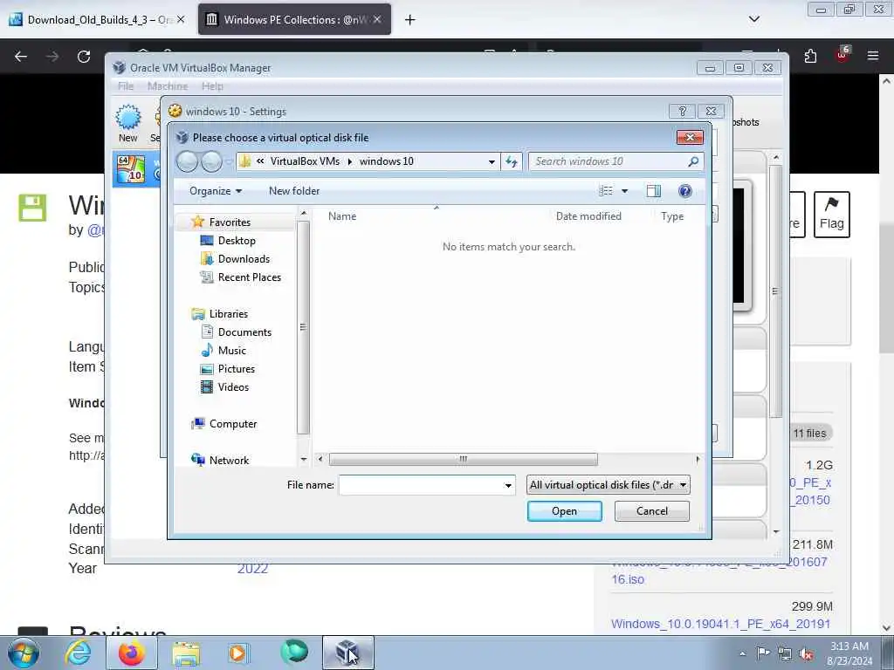Open the media player taskbar icon
This screenshot has width=894, height=670.
(238, 653)
